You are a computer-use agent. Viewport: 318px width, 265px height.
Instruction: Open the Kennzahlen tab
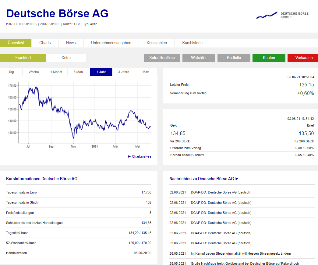[x=157, y=43]
